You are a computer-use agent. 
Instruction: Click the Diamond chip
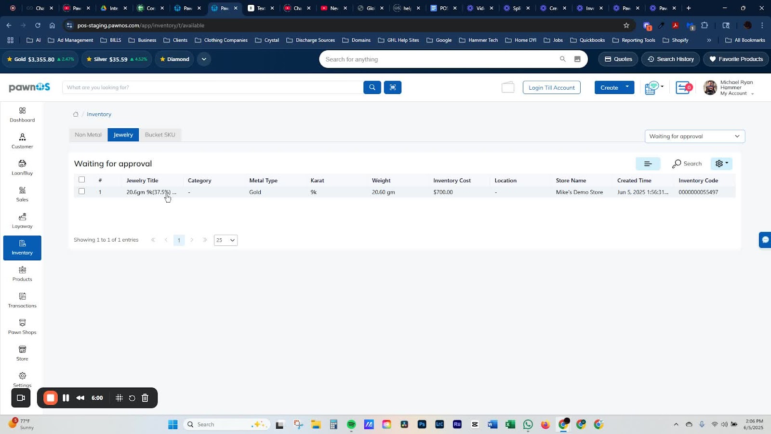pyautogui.click(x=174, y=59)
